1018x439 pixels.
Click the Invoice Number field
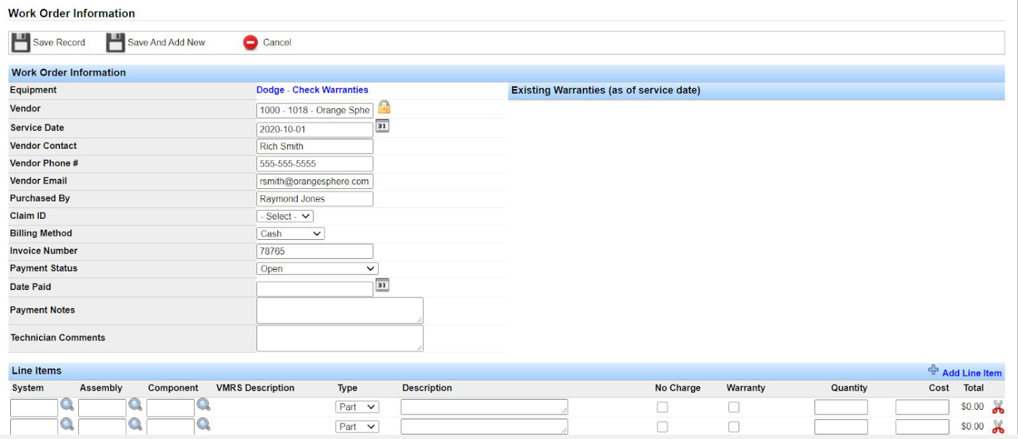315,251
